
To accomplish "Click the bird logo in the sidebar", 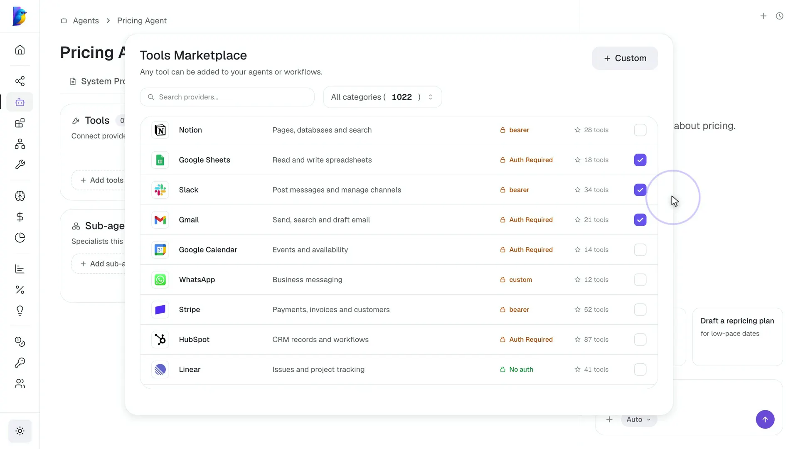I will pyautogui.click(x=20, y=16).
